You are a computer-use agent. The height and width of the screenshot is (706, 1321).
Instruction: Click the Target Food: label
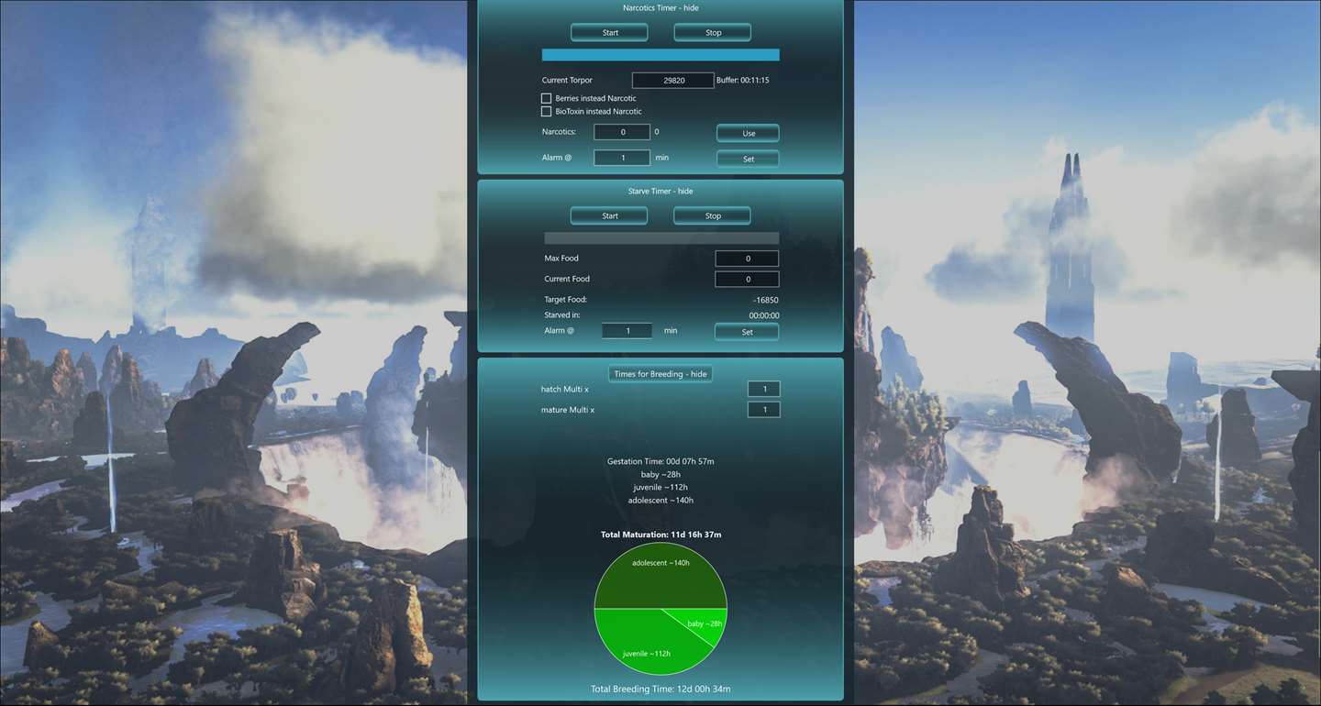tap(566, 300)
